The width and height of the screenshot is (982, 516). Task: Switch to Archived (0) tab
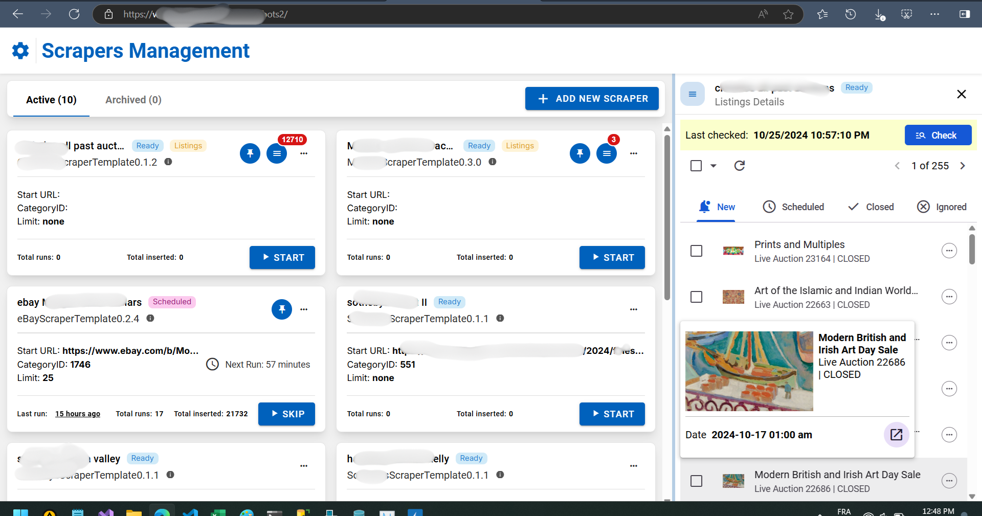(x=133, y=100)
